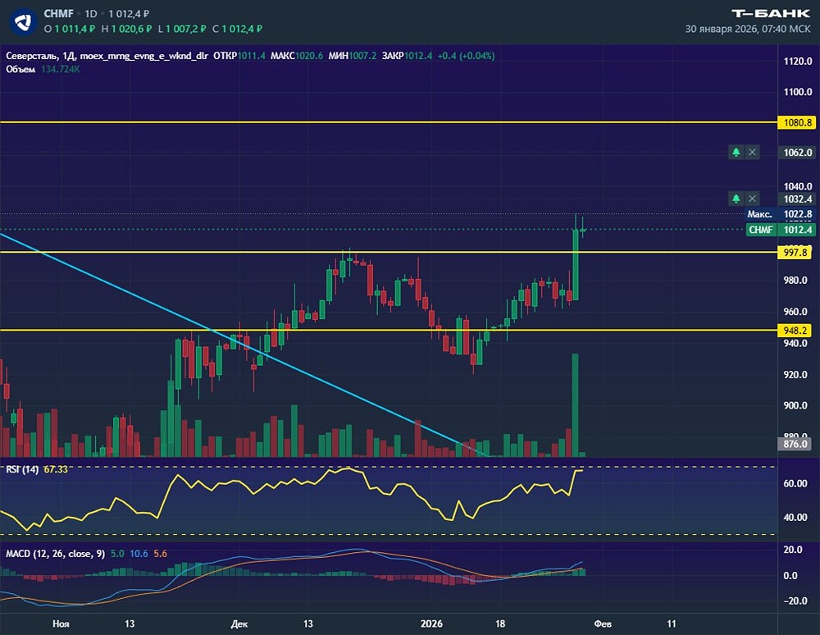
Task: Click the bell icon on the 1062.0 alert
Action: (736, 152)
